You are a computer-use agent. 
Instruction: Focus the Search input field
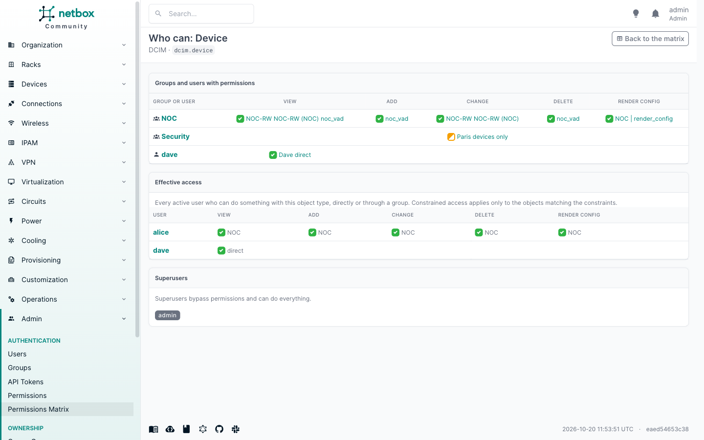pyautogui.click(x=201, y=14)
